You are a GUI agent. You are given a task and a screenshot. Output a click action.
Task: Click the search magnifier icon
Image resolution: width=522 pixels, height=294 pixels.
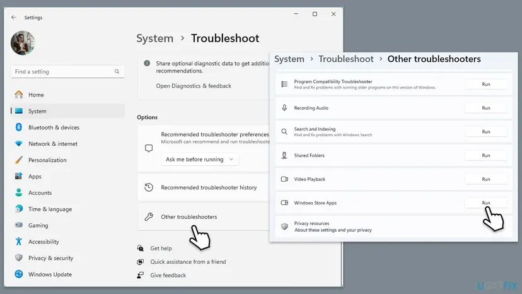point(117,72)
